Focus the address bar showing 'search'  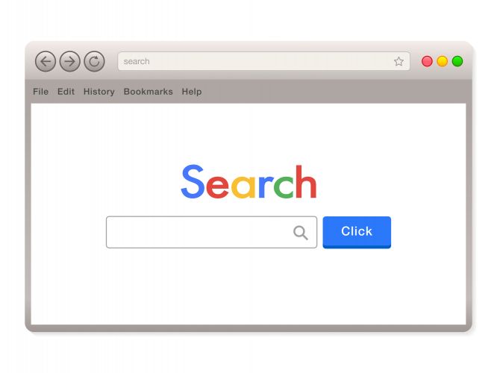point(263,61)
